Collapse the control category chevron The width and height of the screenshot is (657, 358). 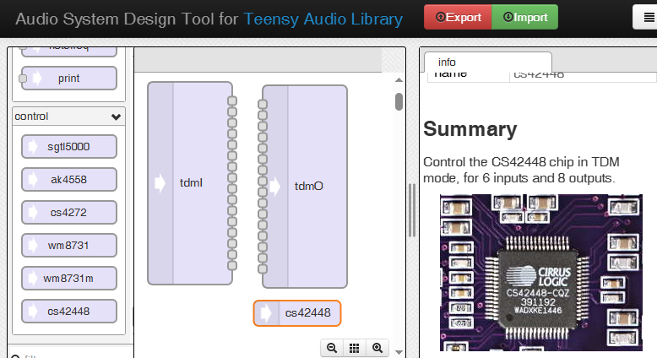pyautogui.click(x=116, y=117)
